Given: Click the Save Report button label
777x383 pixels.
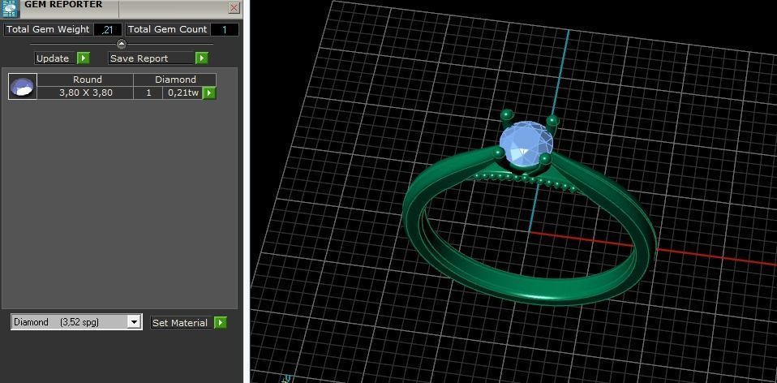Looking at the screenshot, I should [151, 58].
